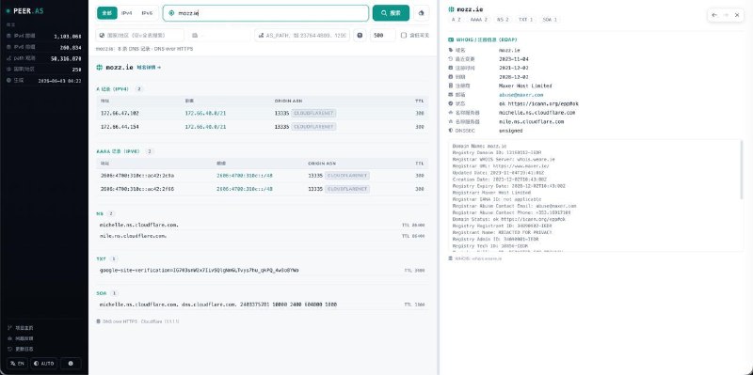Click globe icon inside the region filter field
753x375 pixels.
(x=102, y=35)
